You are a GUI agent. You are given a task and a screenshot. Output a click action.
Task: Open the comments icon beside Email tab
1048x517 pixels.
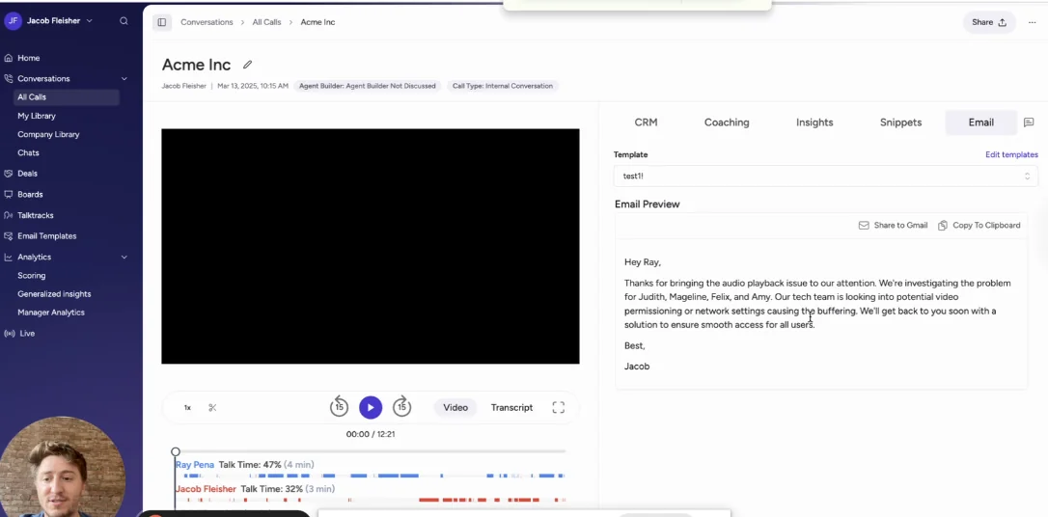click(x=1029, y=122)
